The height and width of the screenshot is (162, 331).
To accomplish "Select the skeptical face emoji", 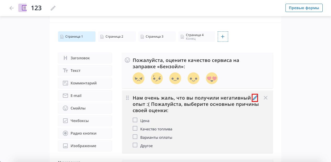I will tap(157, 78).
